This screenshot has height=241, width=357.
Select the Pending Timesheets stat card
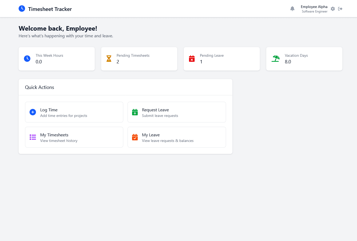139,59
